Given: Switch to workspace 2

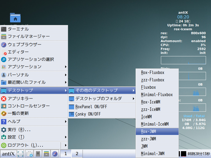Looking at the screenshot, I should (x=77, y=154).
